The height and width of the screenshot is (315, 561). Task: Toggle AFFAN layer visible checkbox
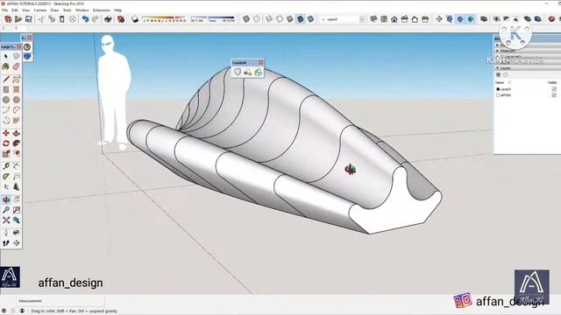tap(554, 95)
